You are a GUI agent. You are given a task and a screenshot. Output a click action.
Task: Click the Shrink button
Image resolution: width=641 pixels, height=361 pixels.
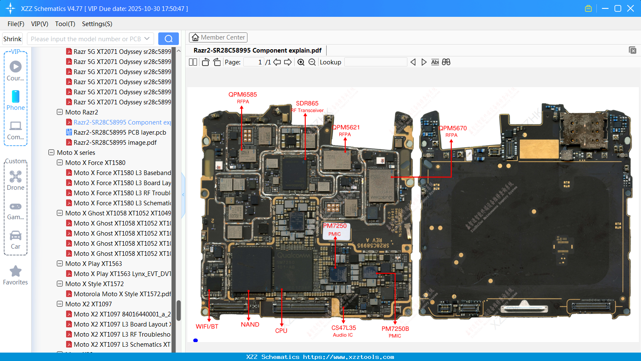12,38
